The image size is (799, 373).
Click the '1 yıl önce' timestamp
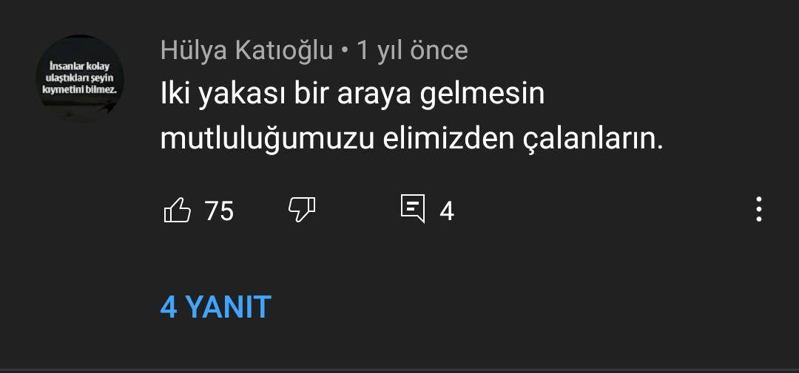coord(412,51)
